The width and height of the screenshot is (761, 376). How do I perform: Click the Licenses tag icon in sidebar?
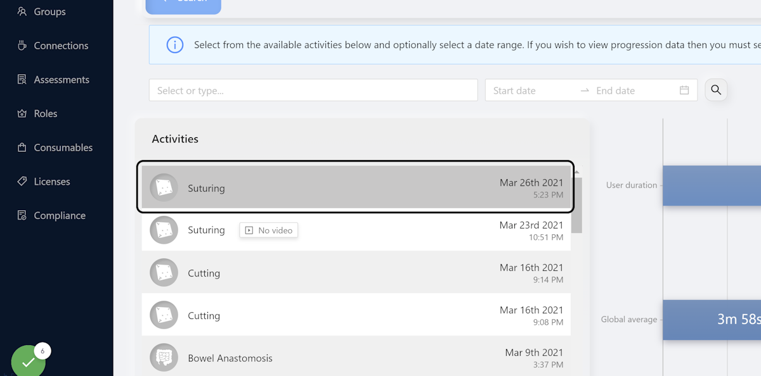[22, 182]
